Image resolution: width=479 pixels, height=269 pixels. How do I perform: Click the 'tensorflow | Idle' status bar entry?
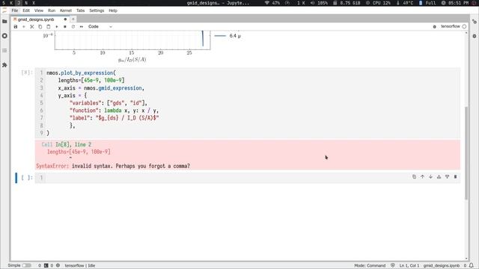tap(80, 265)
